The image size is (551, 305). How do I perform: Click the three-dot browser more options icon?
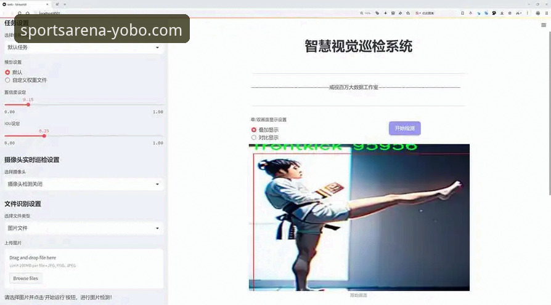(x=528, y=13)
